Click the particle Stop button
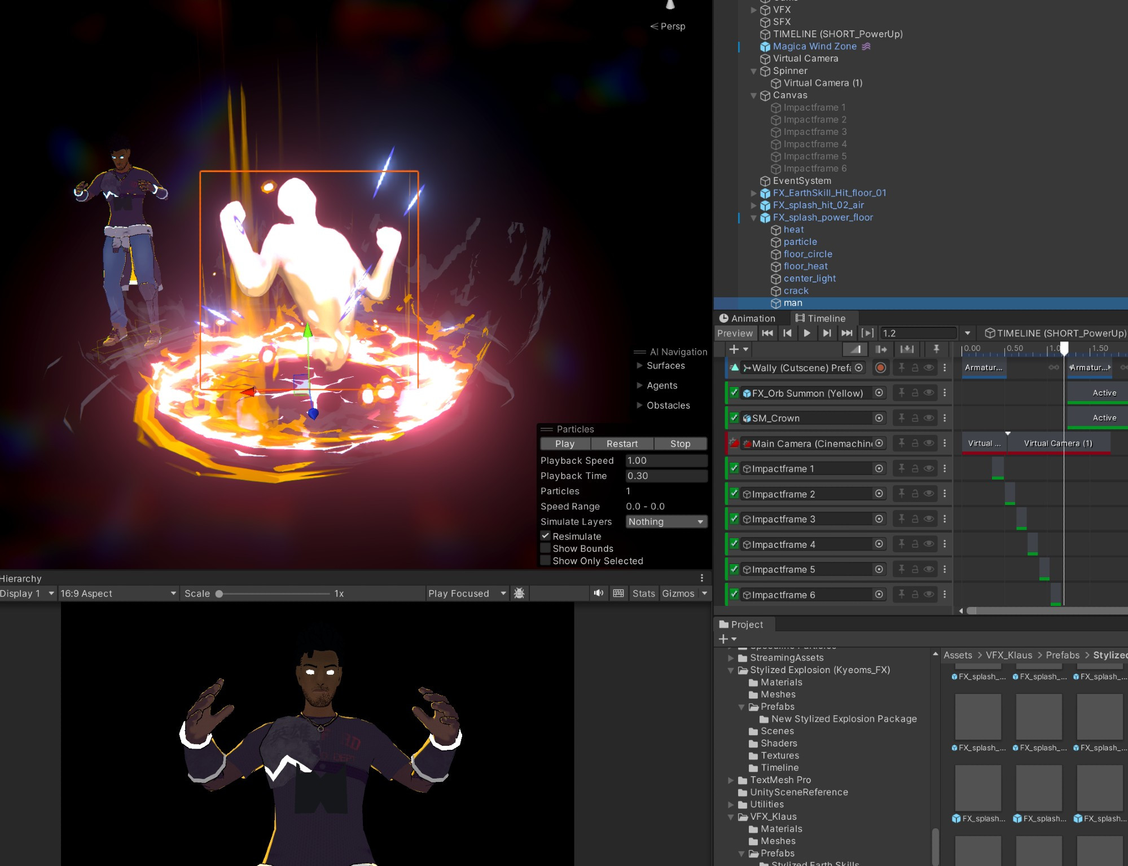 click(x=680, y=444)
